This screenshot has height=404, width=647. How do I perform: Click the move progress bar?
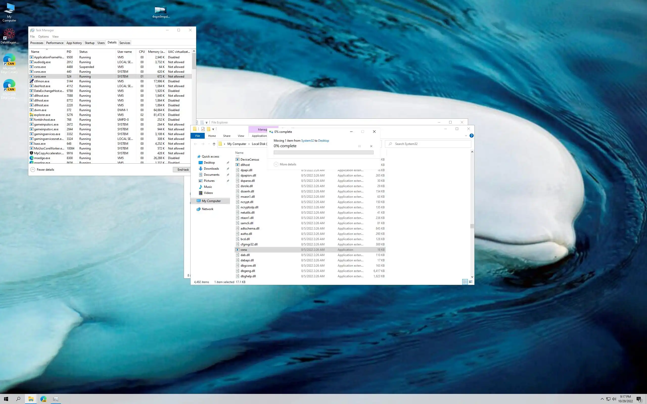323,152
